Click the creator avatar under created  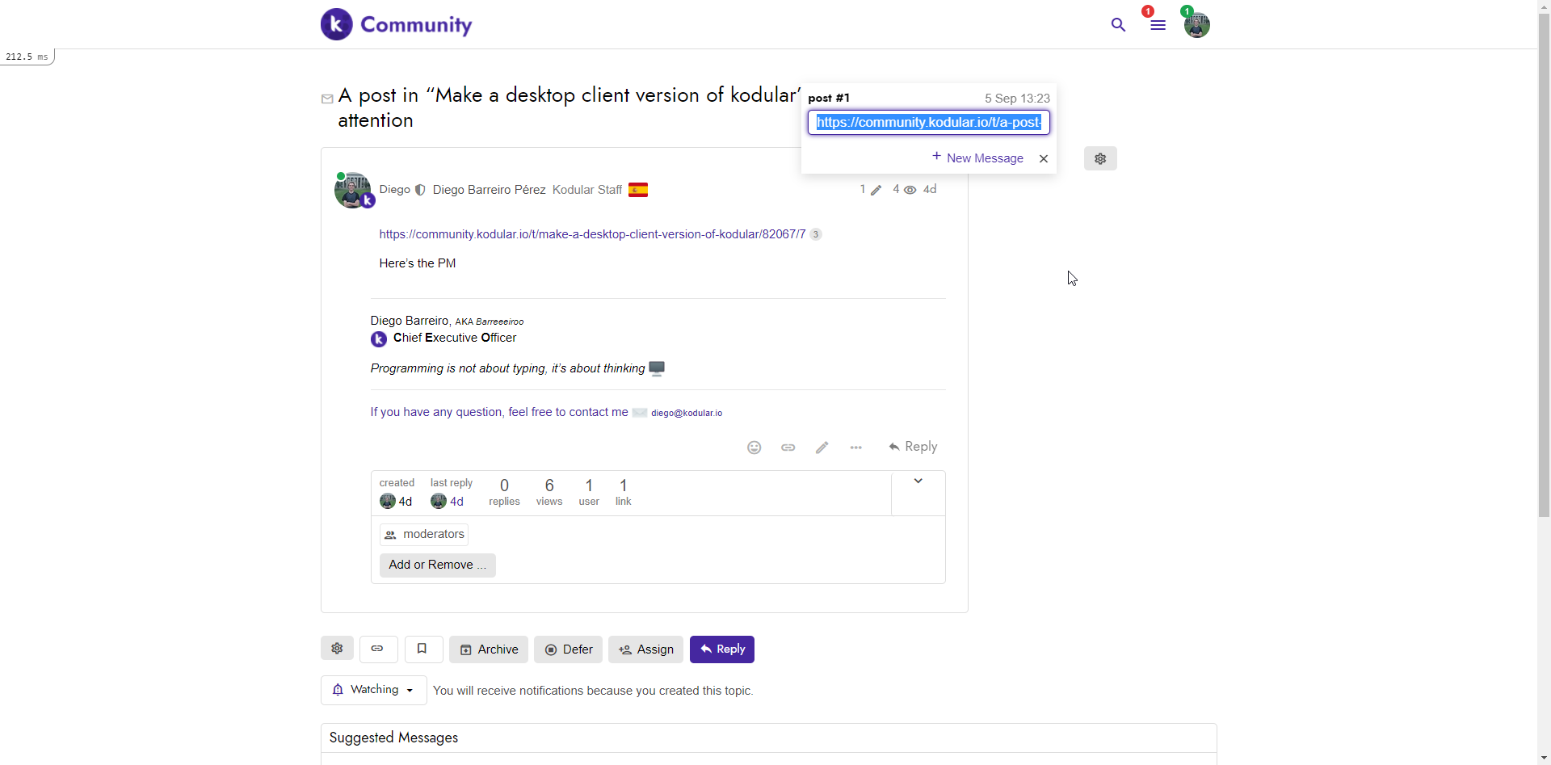388,502
